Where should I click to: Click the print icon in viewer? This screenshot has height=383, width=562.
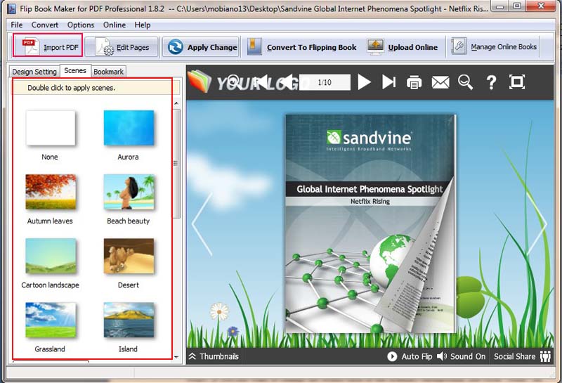tap(414, 82)
